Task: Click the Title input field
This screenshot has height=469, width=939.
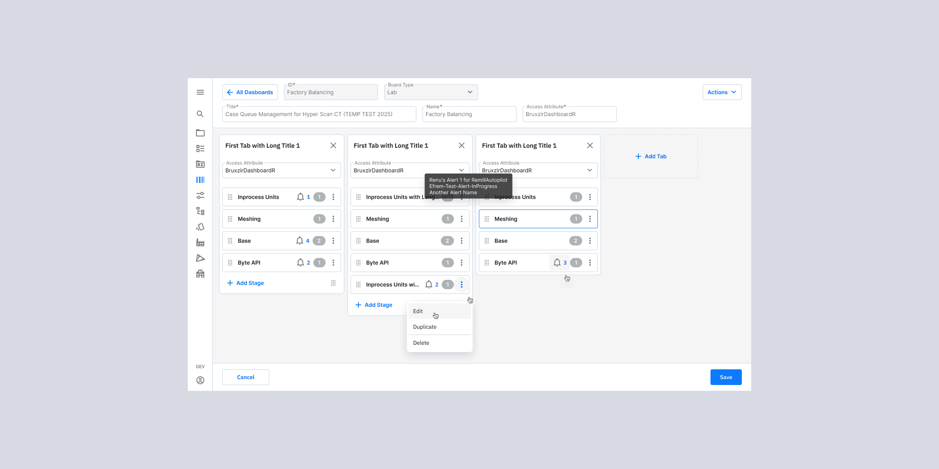Action: click(x=319, y=114)
